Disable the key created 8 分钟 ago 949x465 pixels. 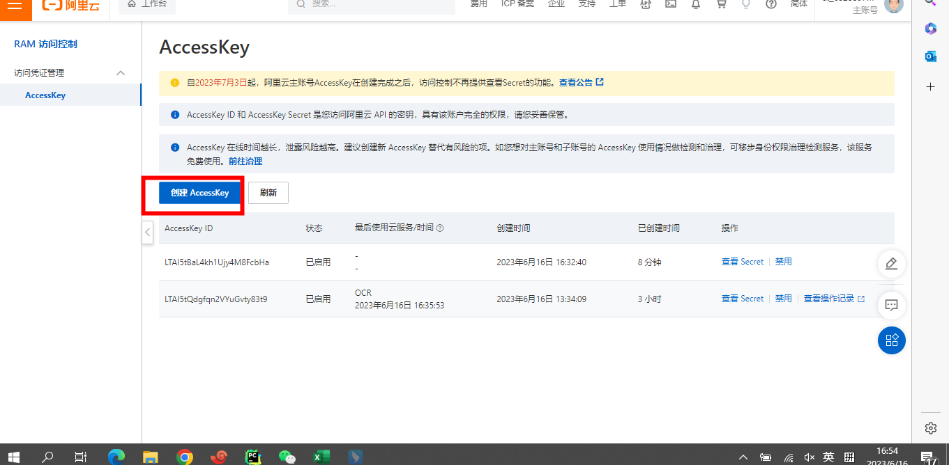(784, 262)
